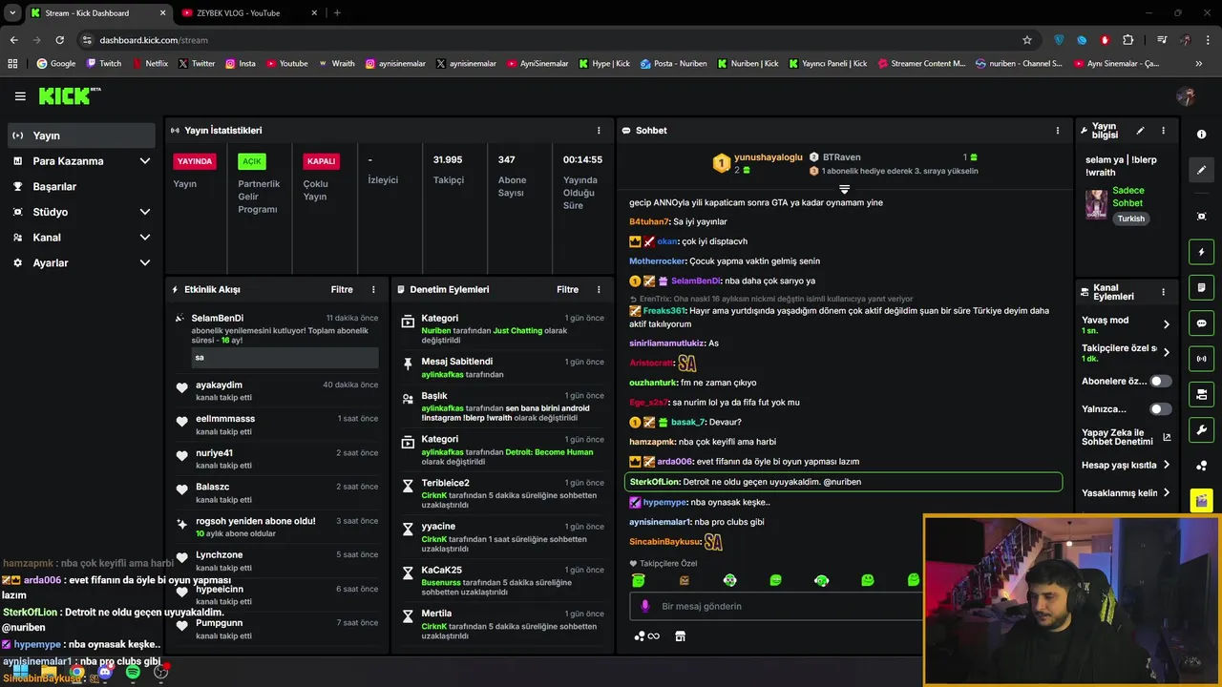Click the channel points infinity icon
The image size is (1222, 687).
647,636
